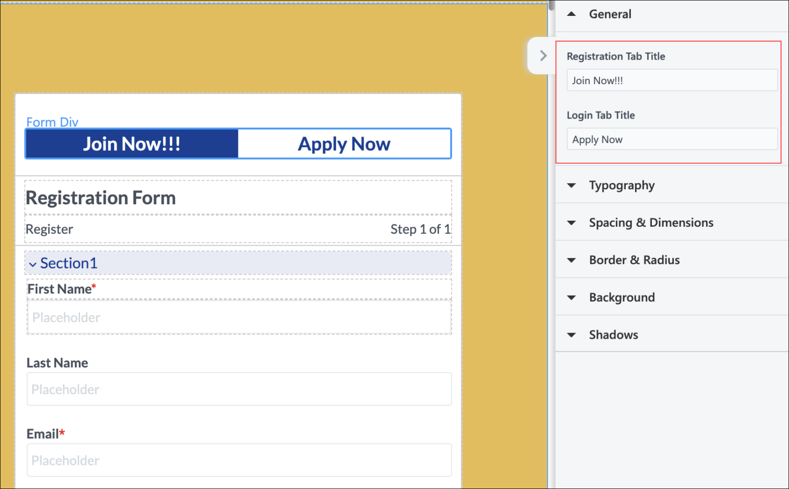Expand the Border & Radius section

[572, 260]
